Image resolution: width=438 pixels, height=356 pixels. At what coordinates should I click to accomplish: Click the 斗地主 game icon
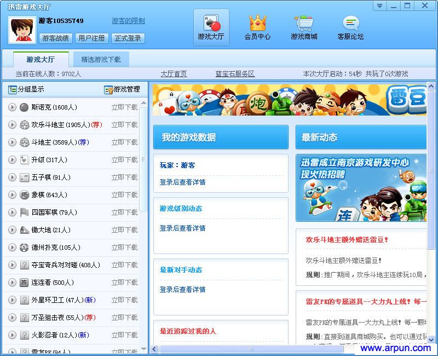click(x=24, y=142)
